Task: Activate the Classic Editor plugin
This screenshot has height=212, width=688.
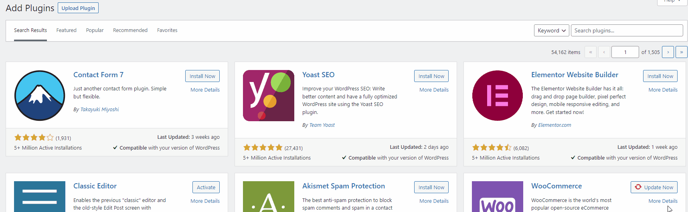Action: (x=206, y=187)
